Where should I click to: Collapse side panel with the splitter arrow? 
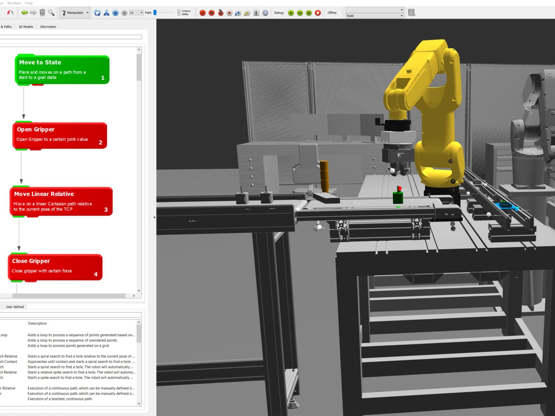point(155,217)
